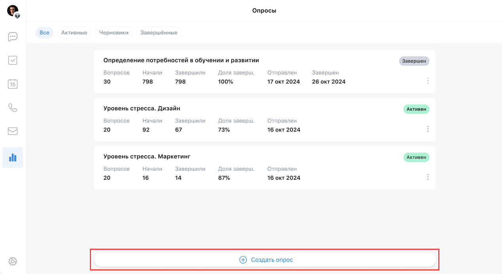Switch to the Активные filter tab
The height and width of the screenshot is (274, 502).
pos(74,32)
